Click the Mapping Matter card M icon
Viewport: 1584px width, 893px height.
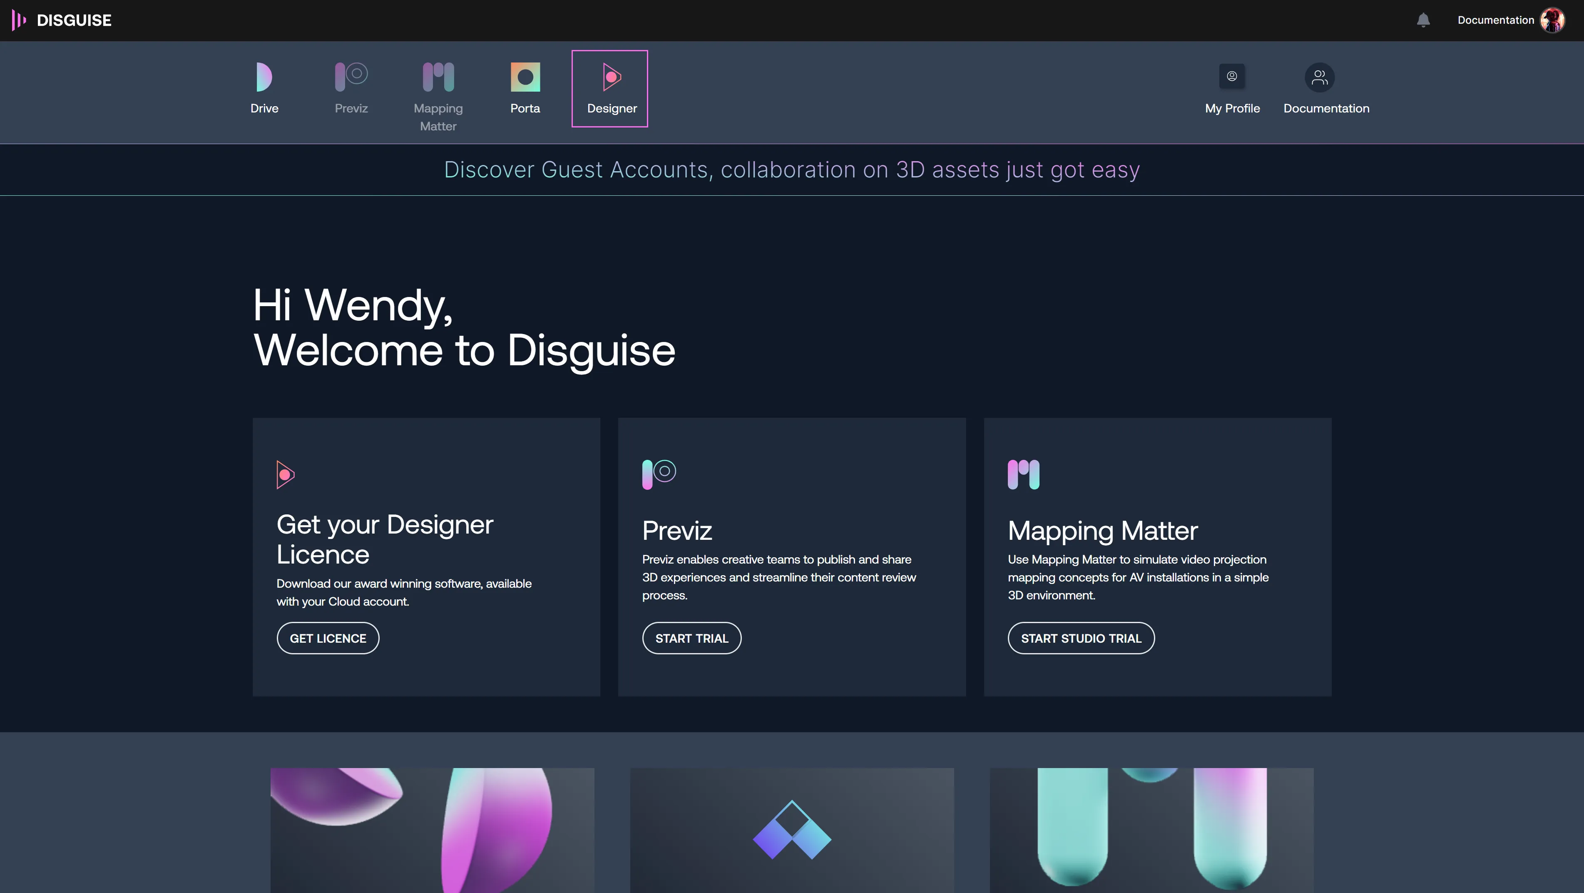[x=1023, y=474]
